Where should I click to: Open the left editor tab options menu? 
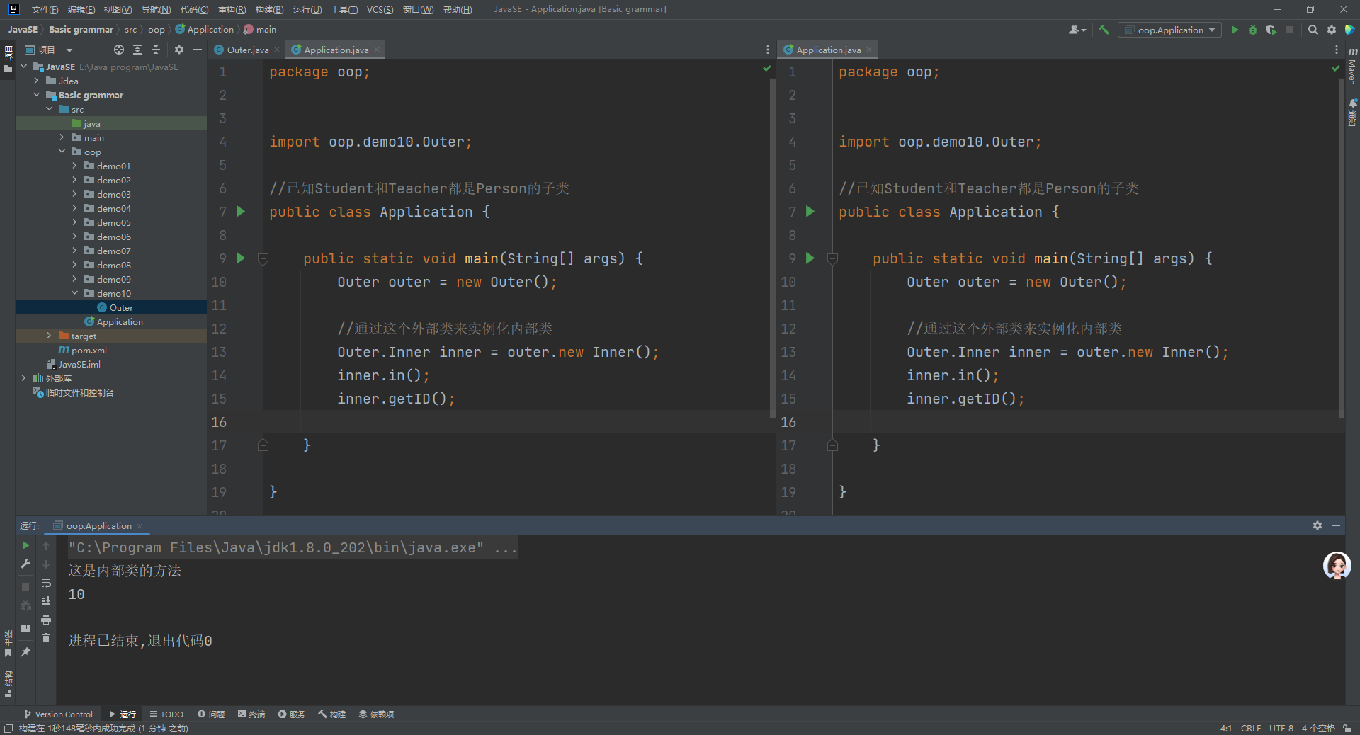[768, 50]
